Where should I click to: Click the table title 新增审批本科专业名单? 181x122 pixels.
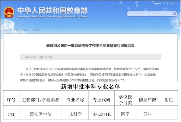tap(91, 87)
